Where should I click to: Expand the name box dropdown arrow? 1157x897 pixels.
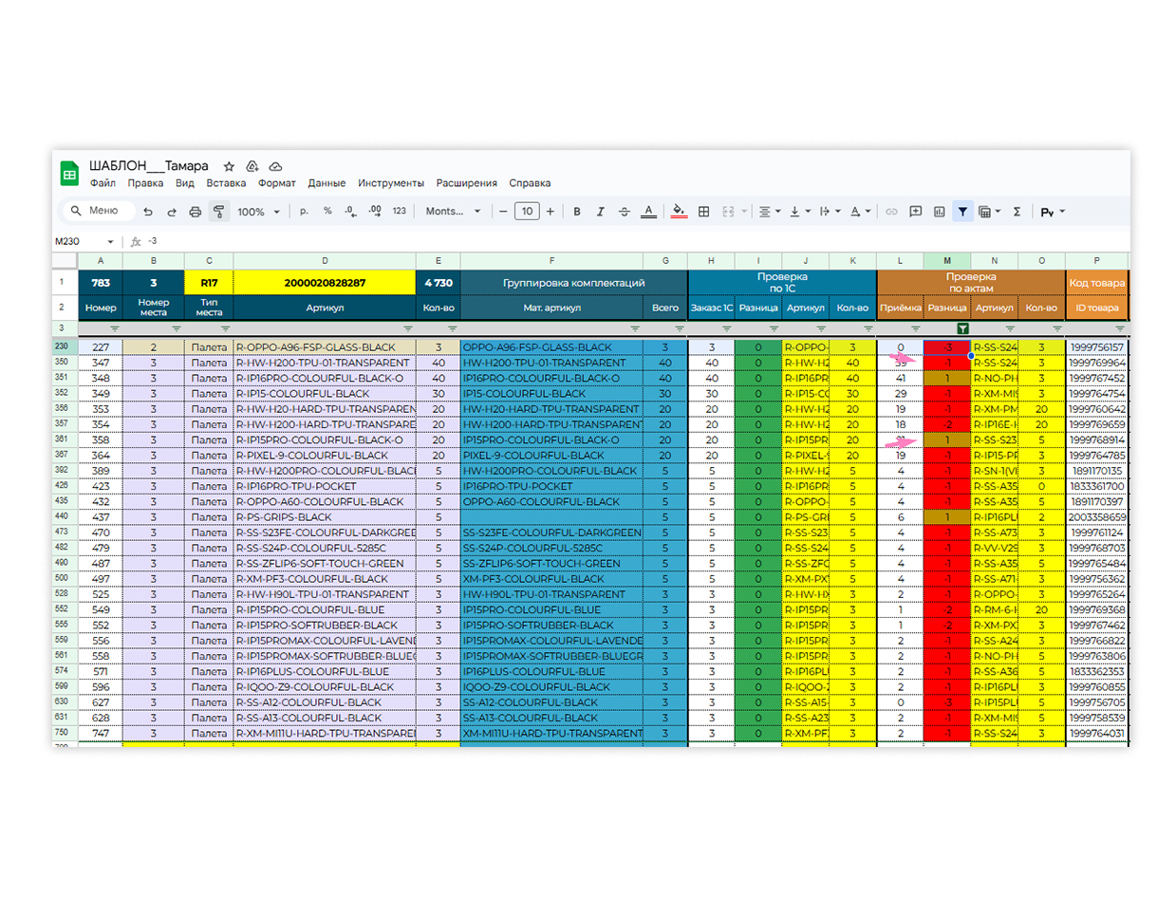(110, 242)
